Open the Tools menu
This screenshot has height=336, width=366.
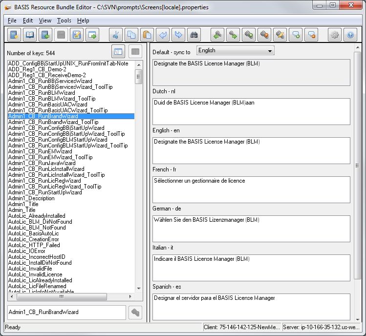click(64, 21)
